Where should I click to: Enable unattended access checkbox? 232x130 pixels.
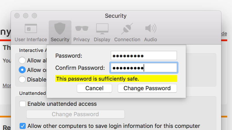pyautogui.click(x=23, y=104)
